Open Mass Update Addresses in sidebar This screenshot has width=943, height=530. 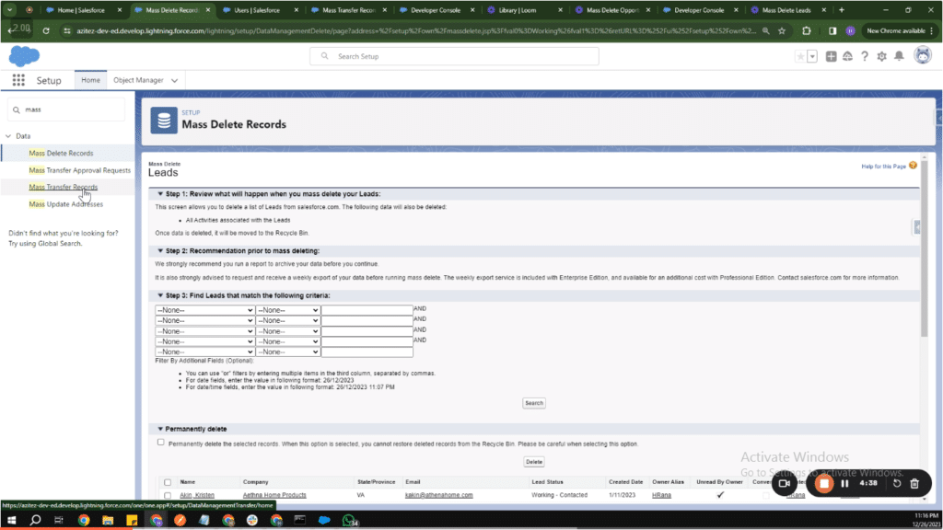[x=65, y=204]
